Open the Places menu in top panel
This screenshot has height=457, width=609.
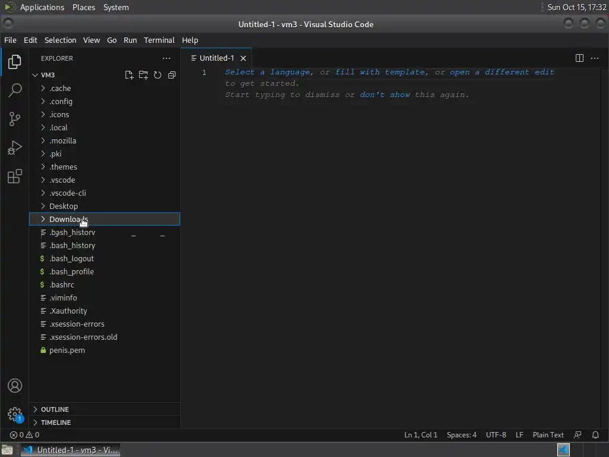pyautogui.click(x=83, y=7)
